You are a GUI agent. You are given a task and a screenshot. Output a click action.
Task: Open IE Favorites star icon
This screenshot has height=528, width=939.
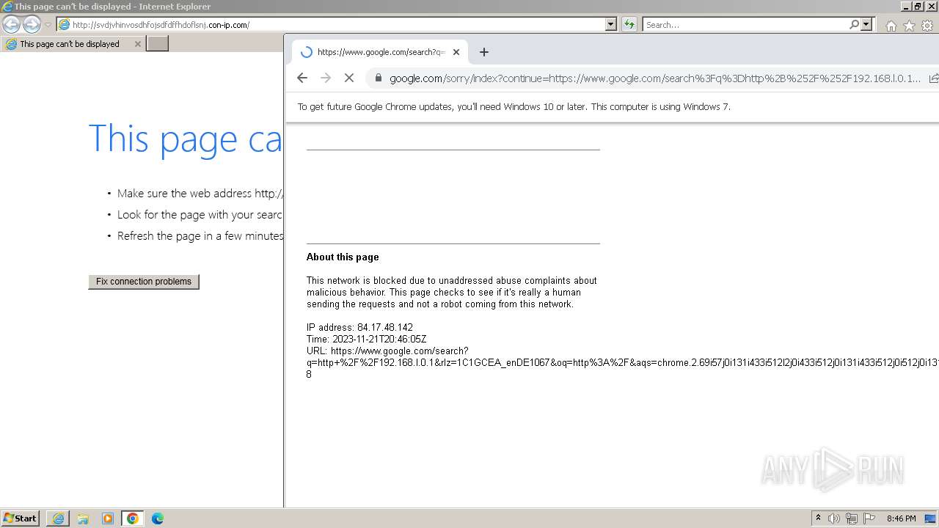point(909,25)
